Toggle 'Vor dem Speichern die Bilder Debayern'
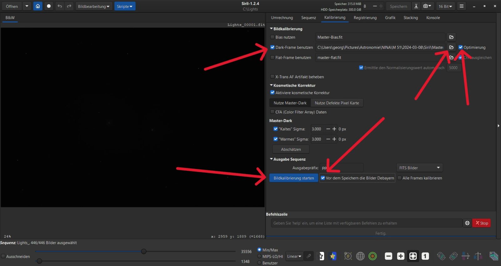The image size is (501, 266). [323, 178]
